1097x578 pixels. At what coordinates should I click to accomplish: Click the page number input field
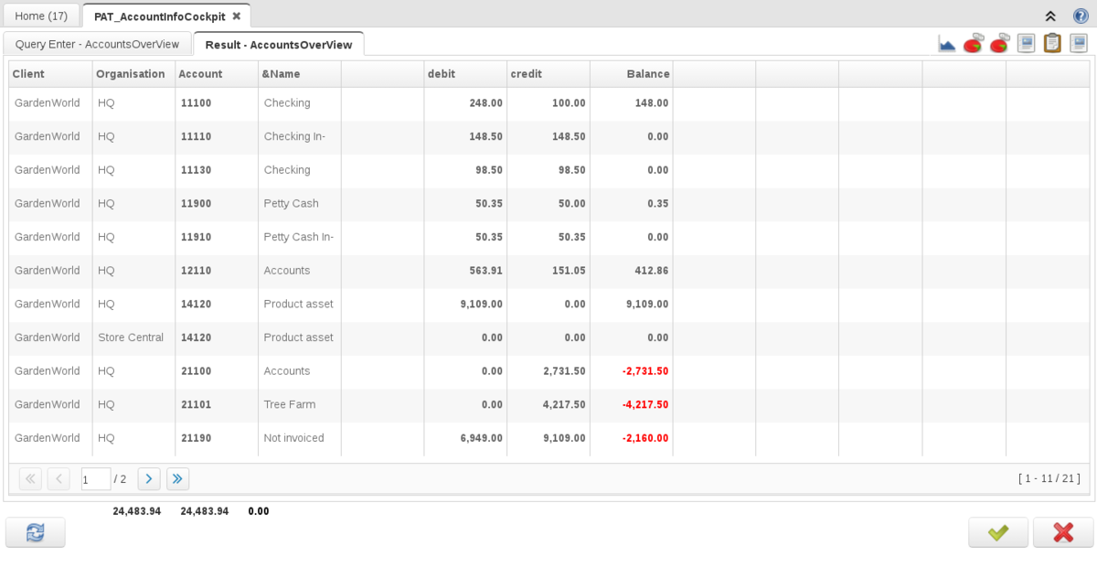coord(95,479)
